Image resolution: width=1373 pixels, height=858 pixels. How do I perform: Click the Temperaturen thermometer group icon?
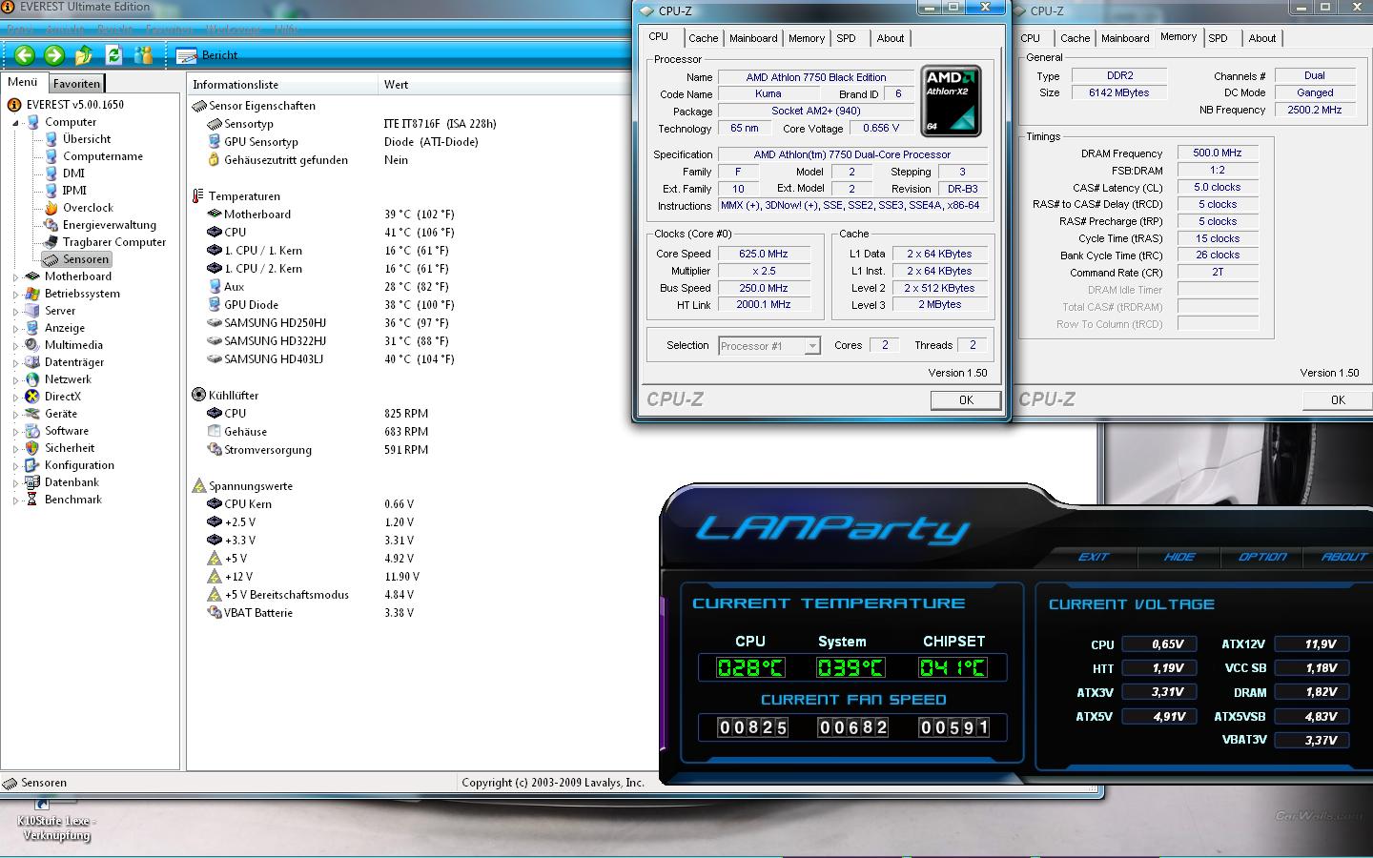198,196
